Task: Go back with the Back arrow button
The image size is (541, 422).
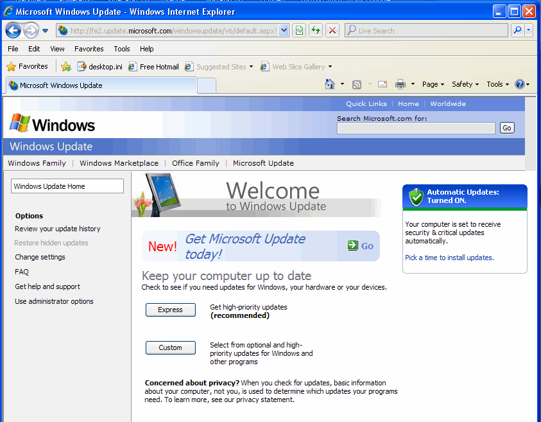Action: pyautogui.click(x=13, y=31)
